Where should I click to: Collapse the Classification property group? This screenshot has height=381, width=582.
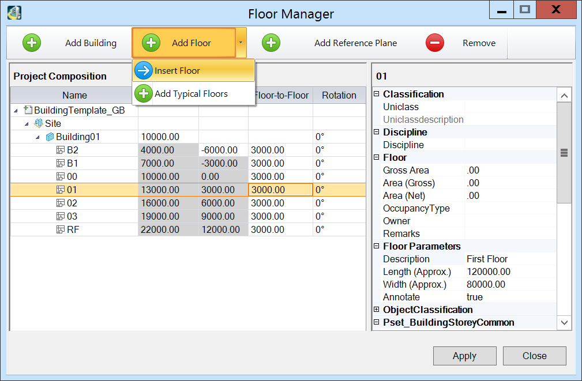pyautogui.click(x=377, y=94)
